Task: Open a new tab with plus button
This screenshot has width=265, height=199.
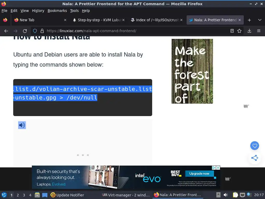Action: pos(249,20)
